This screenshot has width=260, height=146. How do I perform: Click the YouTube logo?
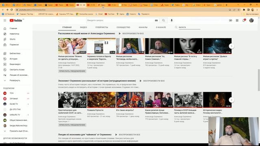(x=16, y=20)
